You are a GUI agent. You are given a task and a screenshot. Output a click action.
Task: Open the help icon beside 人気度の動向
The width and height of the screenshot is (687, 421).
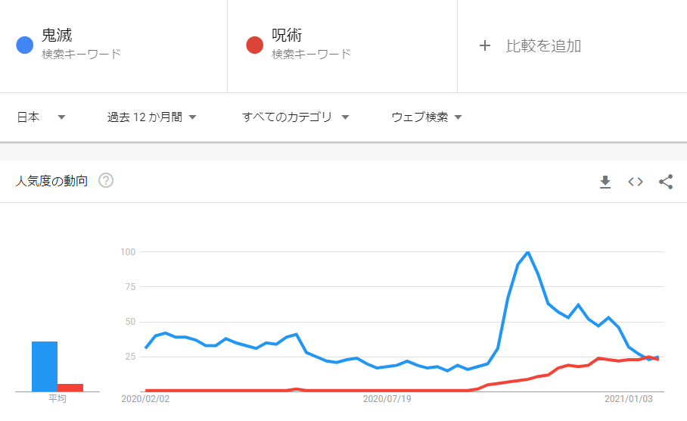click(106, 180)
